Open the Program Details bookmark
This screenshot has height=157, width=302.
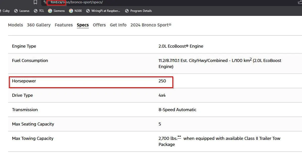click(x=138, y=11)
